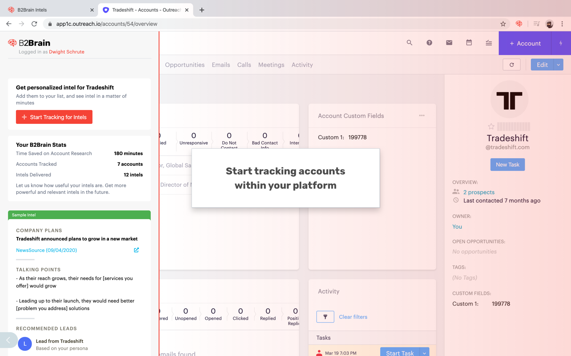This screenshot has height=356, width=571.
Task: Bookmark this page with star icon
Action: pyautogui.click(x=503, y=24)
